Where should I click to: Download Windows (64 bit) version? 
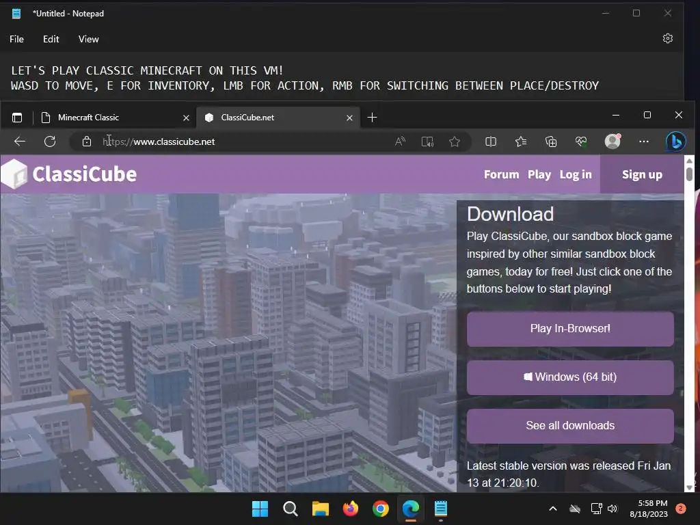[x=570, y=377]
